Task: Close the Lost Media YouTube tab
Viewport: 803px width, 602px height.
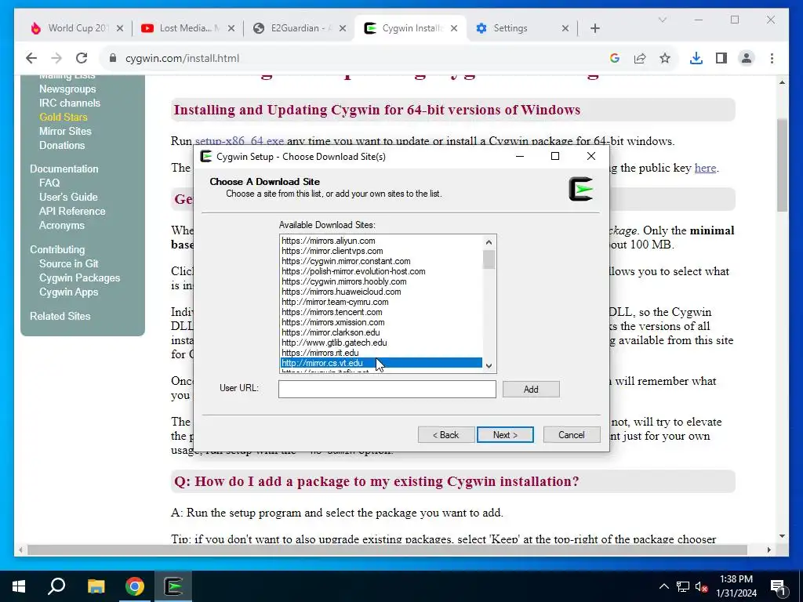Action: 231,28
